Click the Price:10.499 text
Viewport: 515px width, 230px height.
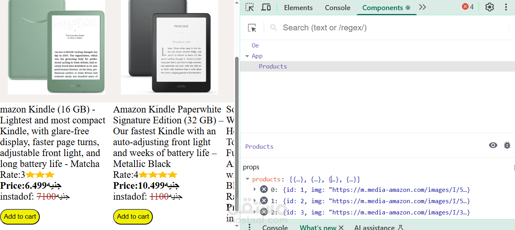click(147, 186)
